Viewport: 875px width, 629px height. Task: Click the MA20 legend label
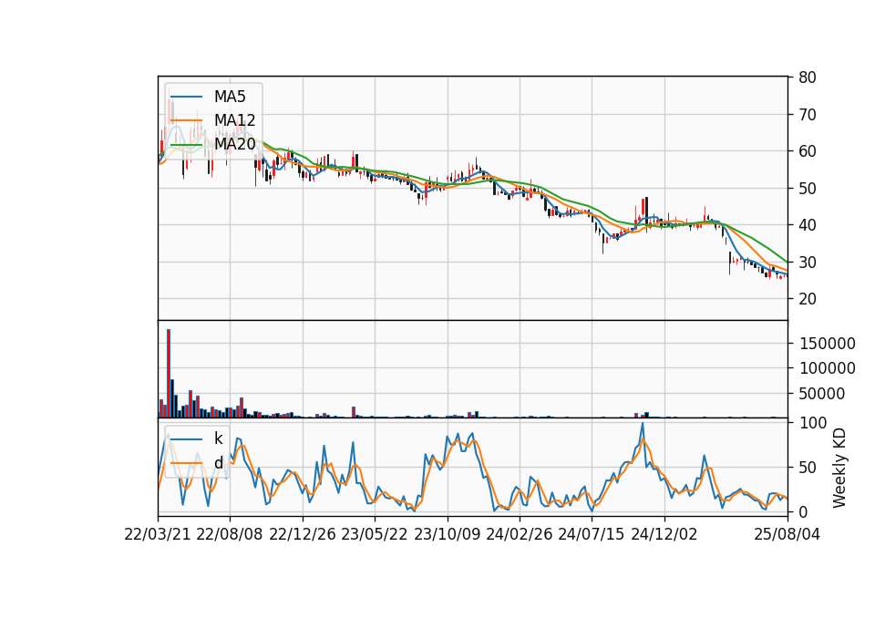[234, 144]
